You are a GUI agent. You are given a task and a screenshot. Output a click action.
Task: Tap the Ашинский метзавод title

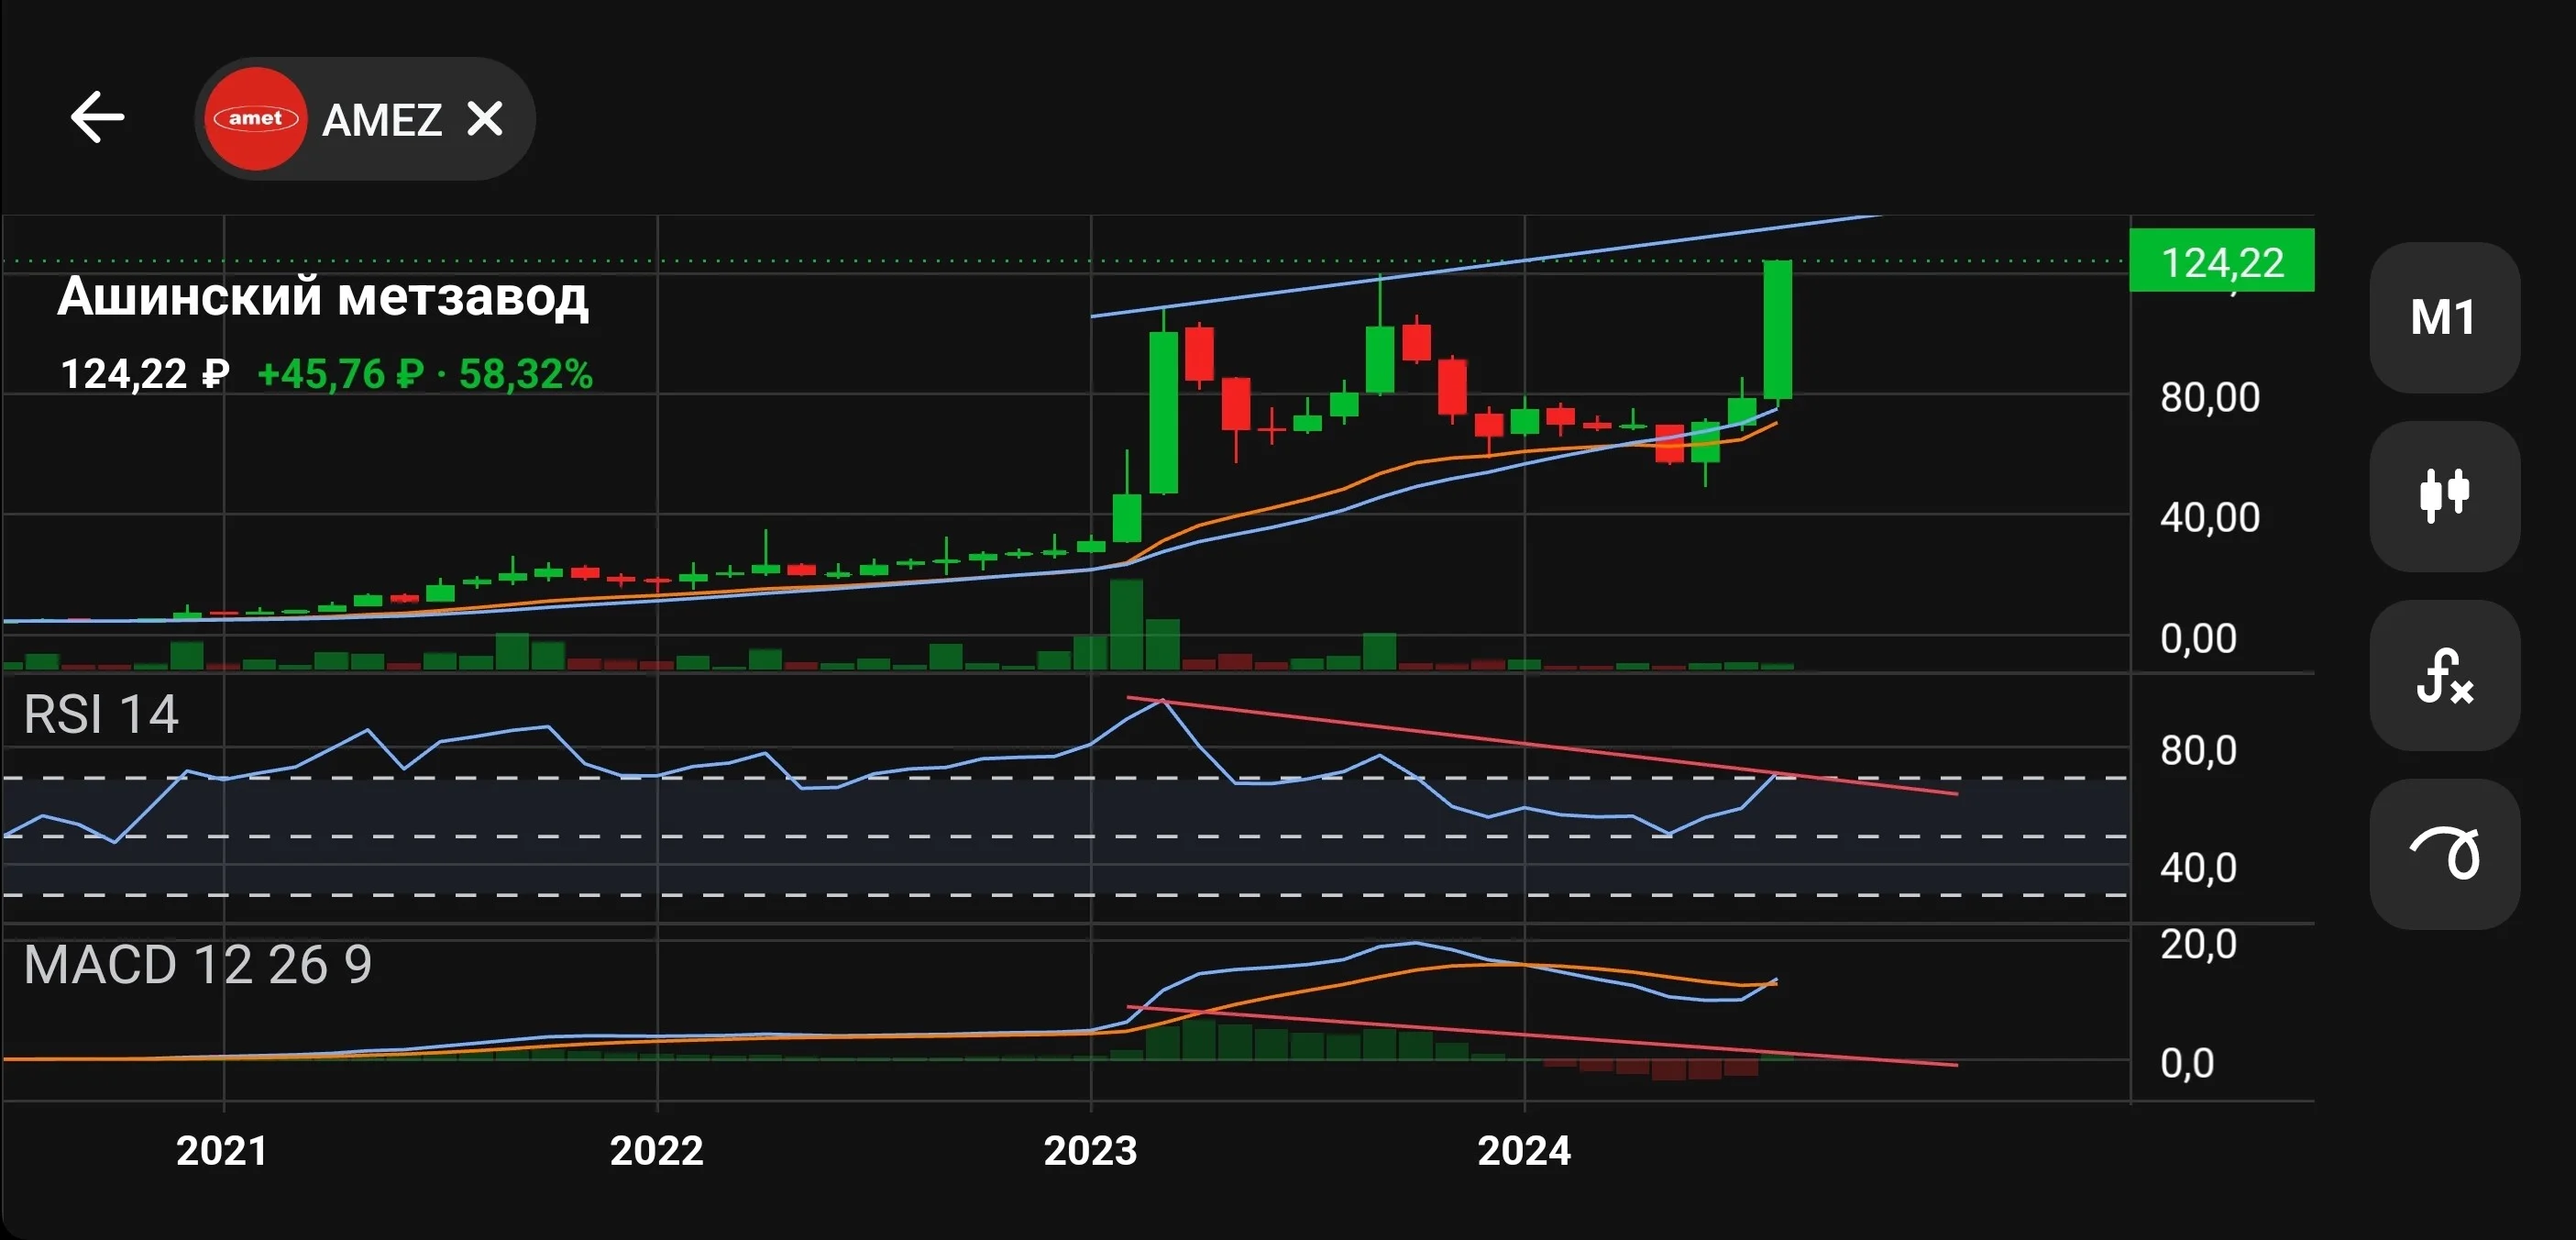click(x=323, y=297)
